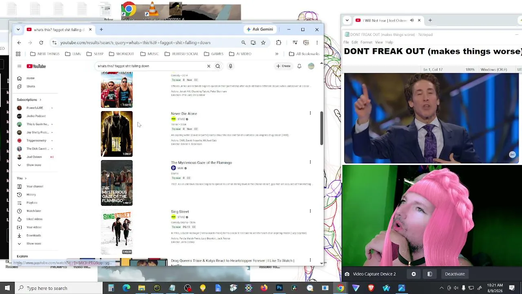Expand Show more under You section
Viewport: 522px width, 294px height.
(x=33, y=243)
